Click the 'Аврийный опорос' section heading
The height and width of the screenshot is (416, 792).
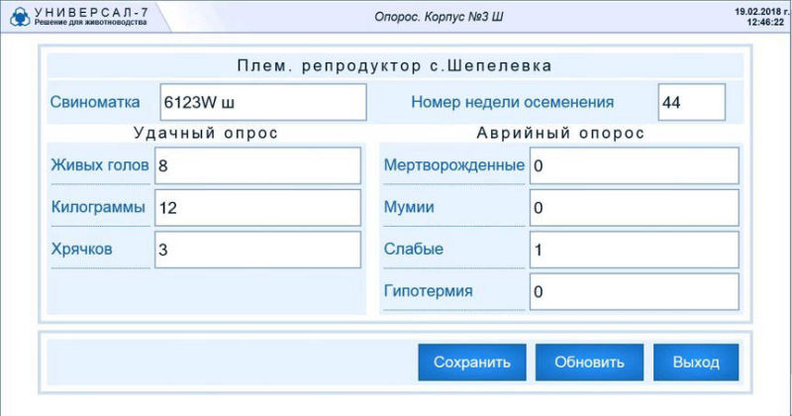[560, 133]
